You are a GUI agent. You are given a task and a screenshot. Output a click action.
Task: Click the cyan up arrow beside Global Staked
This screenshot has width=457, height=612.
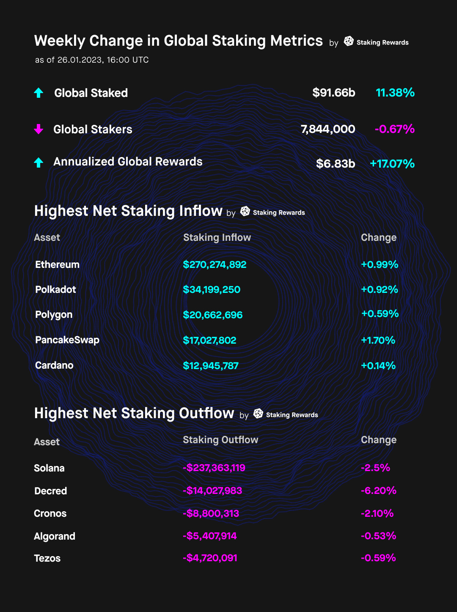point(39,93)
